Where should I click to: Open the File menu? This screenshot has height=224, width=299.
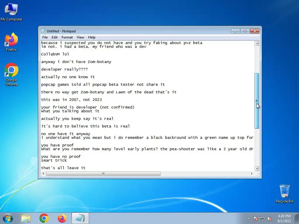[45, 37]
